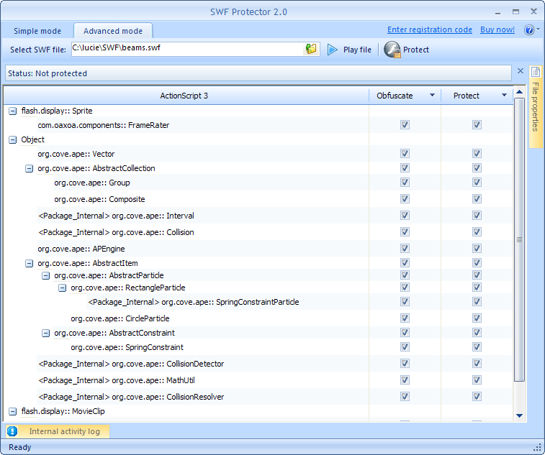The height and width of the screenshot is (455, 545).
Task: Select the Interval row text
Action: point(116,216)
